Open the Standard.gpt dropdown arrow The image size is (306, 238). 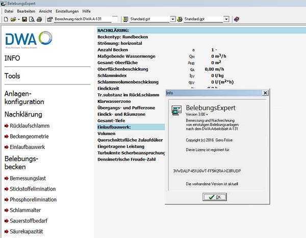(x=226, y=19)
